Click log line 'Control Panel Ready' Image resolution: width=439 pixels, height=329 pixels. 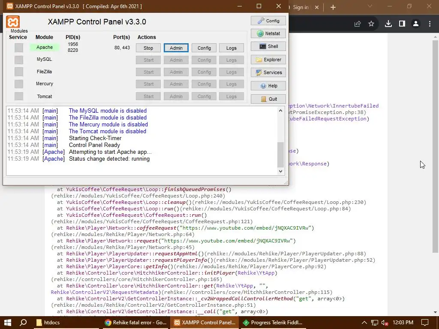[x=94, y=145]
